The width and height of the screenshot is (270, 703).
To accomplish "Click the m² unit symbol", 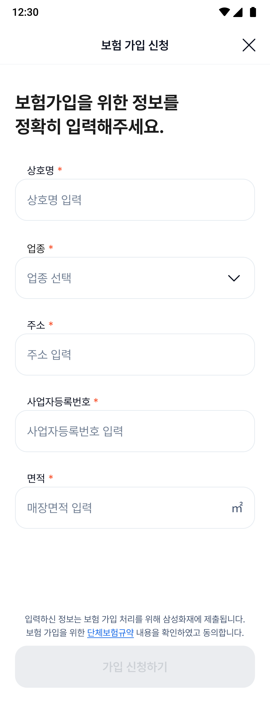I will pyautogui.click(x=237, y=508).
